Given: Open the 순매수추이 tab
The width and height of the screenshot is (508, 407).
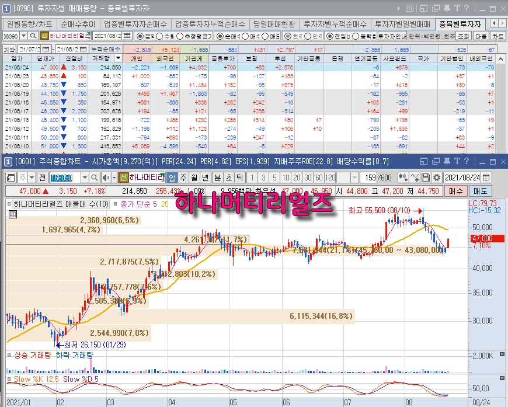Looking at the screenshot, I should (x=78, y=24).
